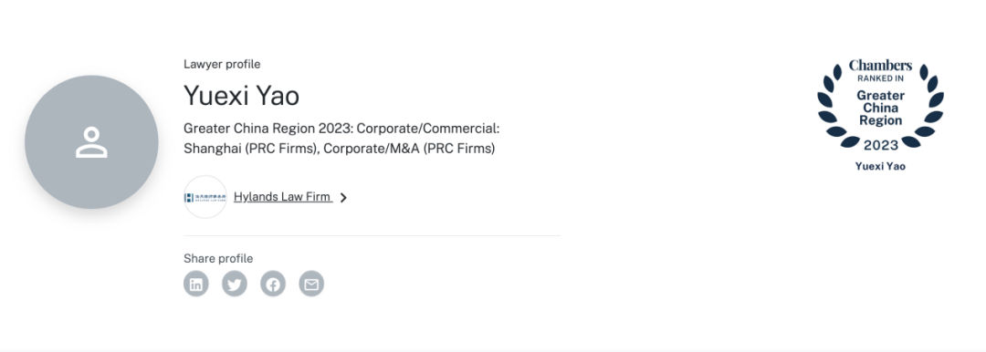Share the profile on Facebook
This screenshot has height=352, width=986.
[273, 285]
